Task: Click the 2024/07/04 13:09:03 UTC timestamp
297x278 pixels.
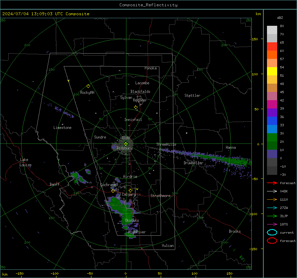Action: tap(32, 14)
